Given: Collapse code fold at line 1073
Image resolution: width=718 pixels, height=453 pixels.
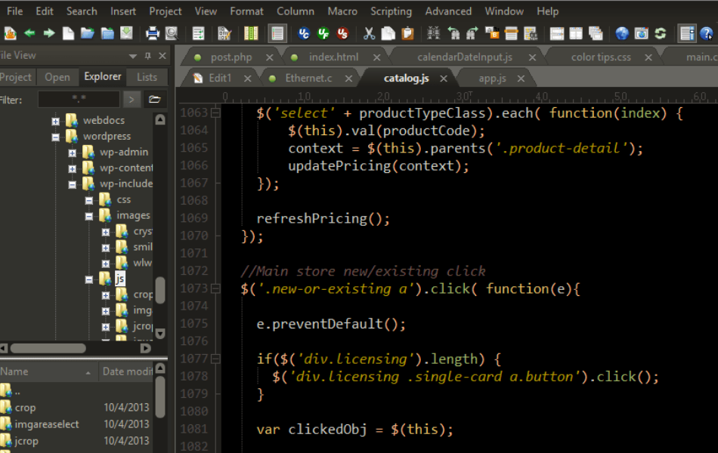Looking at the screenshot, I should pyautogui.click(x=215, y=288).
